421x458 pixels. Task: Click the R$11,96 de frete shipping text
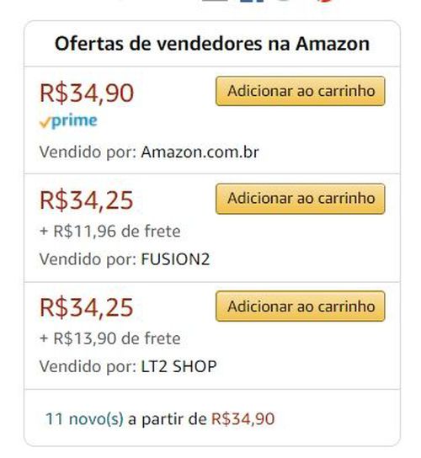[110, 232]
